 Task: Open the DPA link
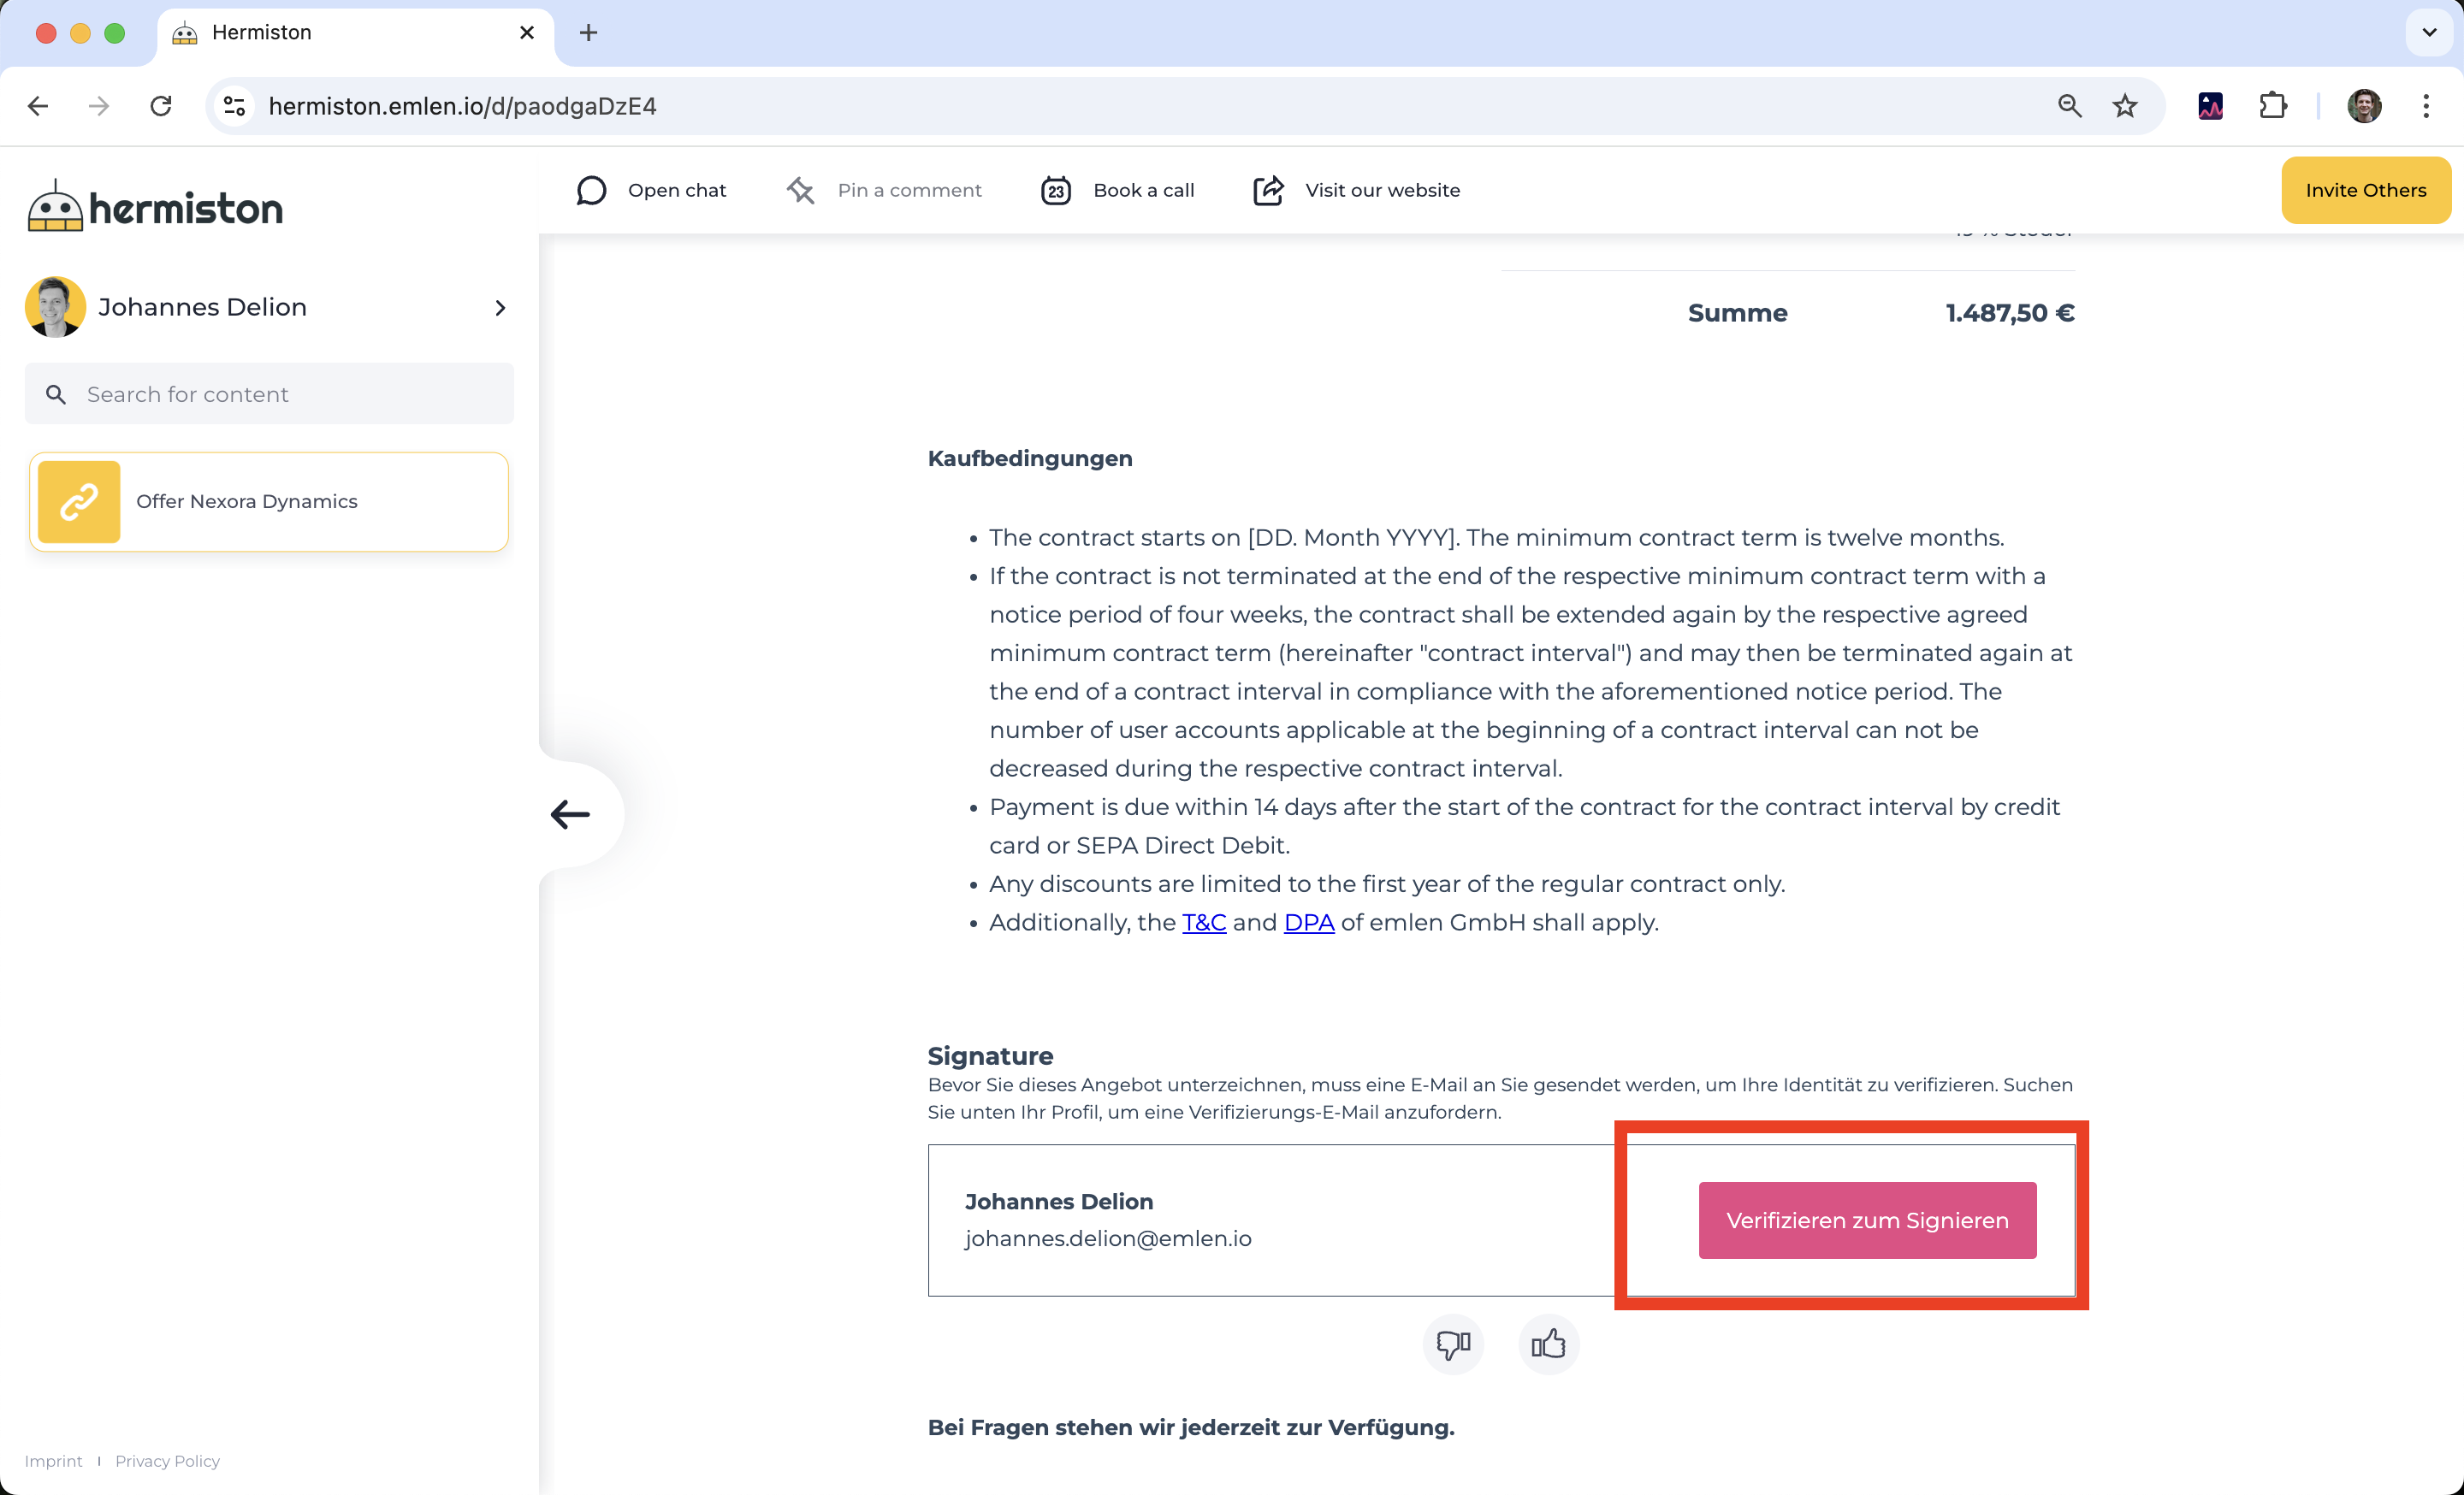(x=1309, y=922)
